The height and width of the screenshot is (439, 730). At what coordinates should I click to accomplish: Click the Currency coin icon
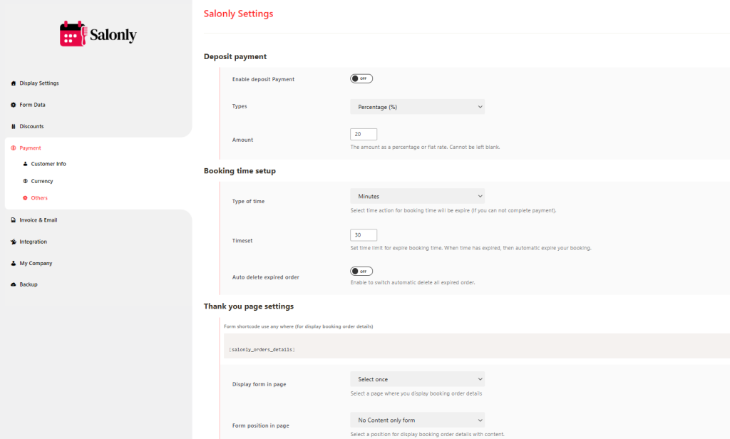coord(26,181)
